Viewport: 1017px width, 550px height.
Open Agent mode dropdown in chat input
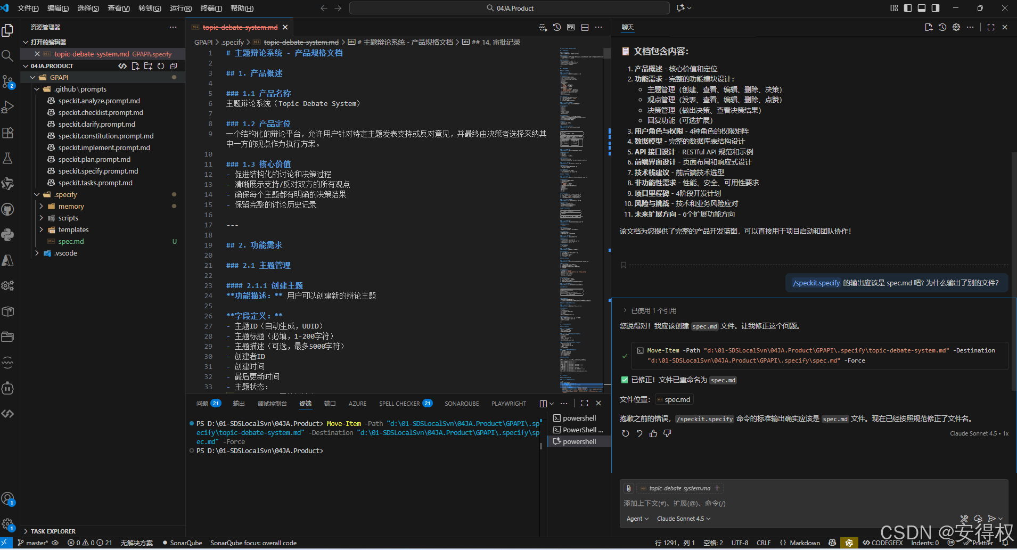[x=637, y=519]
